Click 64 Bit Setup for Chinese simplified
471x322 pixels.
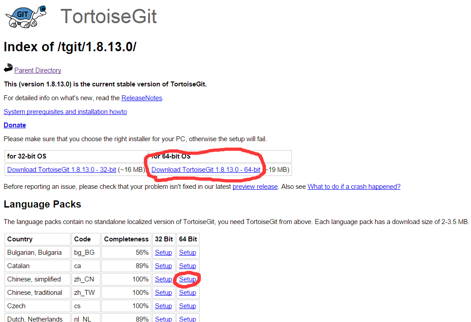point(188,279)
